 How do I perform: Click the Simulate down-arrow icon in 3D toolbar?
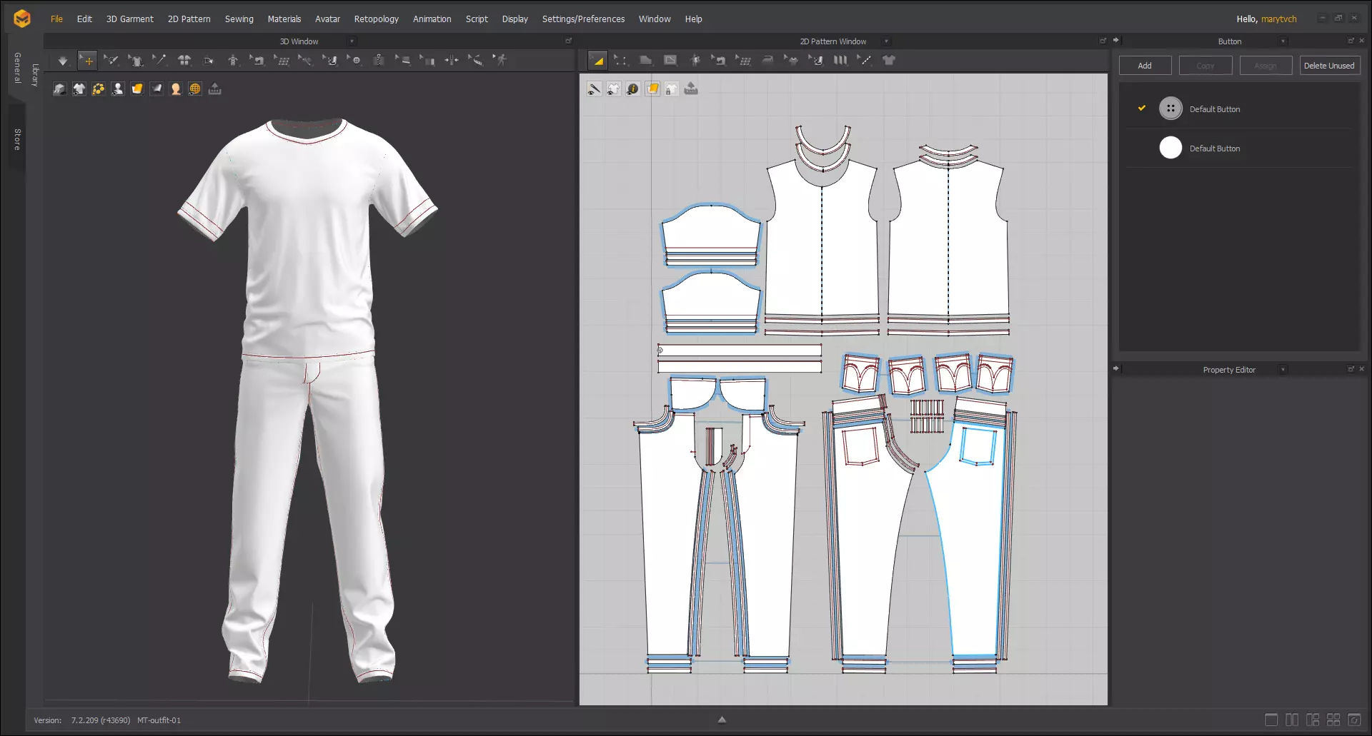[x=63, y=61]
